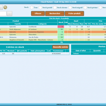106x106 pixels.
Task: Open the Fiche produit button
Action: 74,14
